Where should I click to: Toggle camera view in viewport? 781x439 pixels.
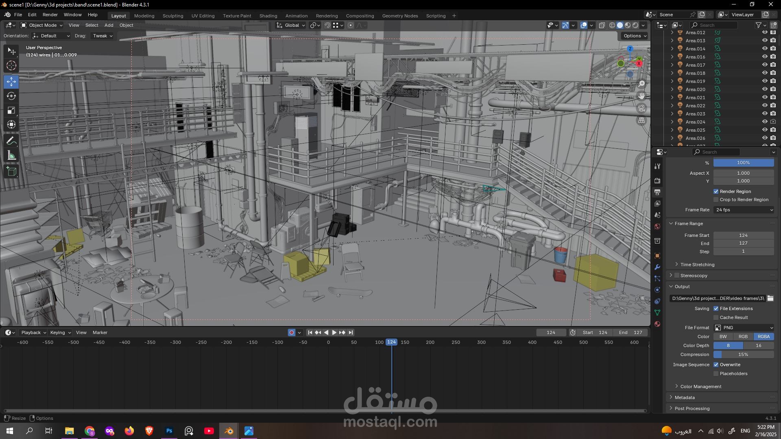pyautogui.click(x=641, y=108)
